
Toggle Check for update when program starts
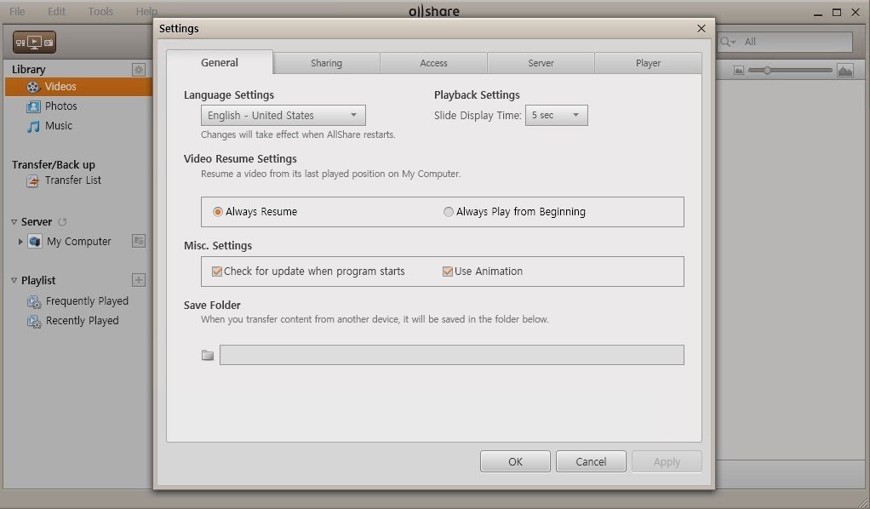[x=217, y=272]
